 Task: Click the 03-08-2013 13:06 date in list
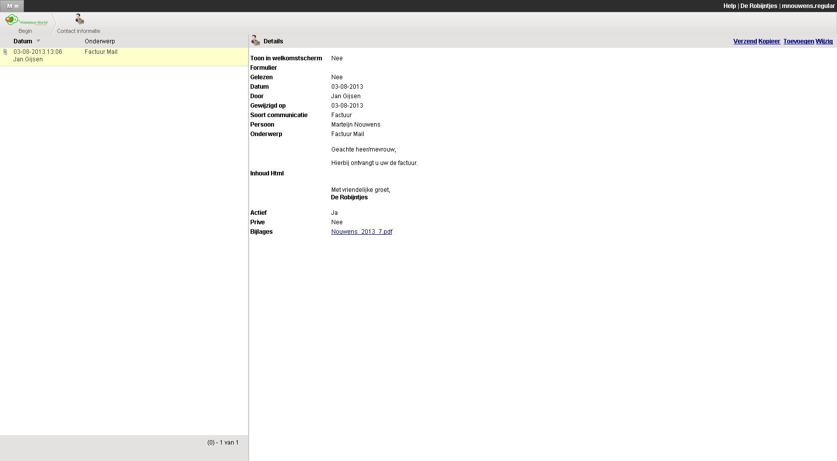click(x=38, y=52)
